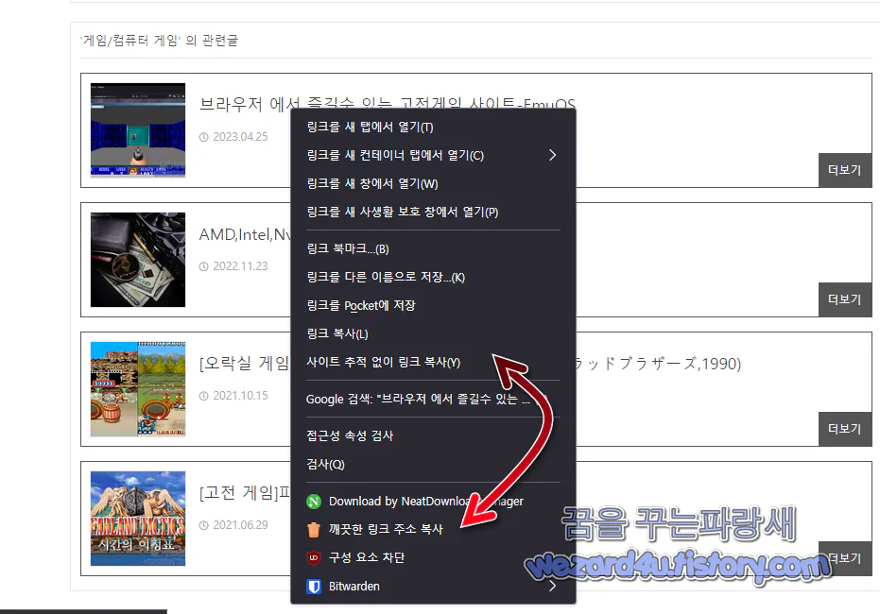Click '게임/컴퓨터 게임' 의 관련글 heading
The height and width of the screenshot is (614, 880).
pyautogui.click(x=159, y=41)
